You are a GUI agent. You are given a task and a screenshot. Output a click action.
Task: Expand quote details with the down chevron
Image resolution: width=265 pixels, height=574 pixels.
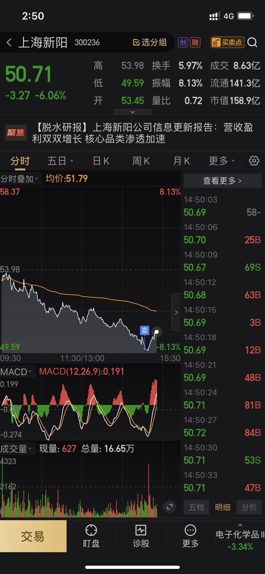pyautogui.click(x=132, y=112)
